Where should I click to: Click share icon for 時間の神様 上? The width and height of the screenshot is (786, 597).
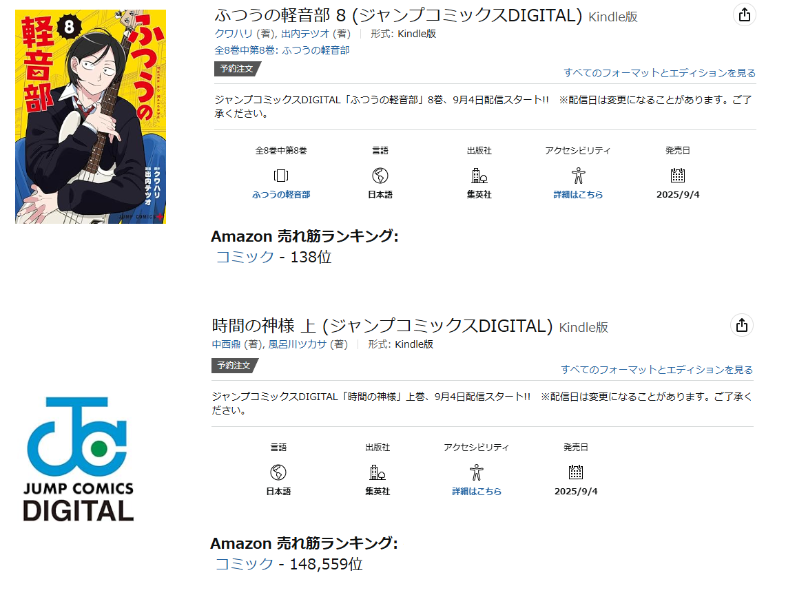pyautogui.click(x=741, y=325)
